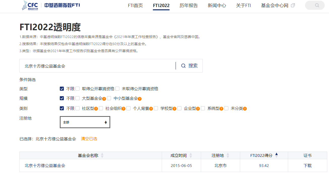Sort table by FTI2022得分 column arrows
Image resolution: width=329 pixels, height=173 pixels.
[276, 155]
